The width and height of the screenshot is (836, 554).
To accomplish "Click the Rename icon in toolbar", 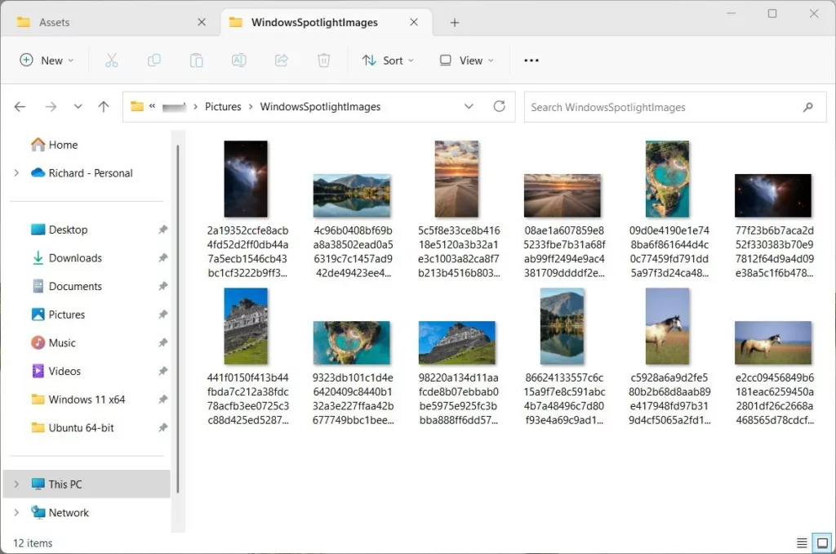I will pyautogui.click(x=238, y=60).
